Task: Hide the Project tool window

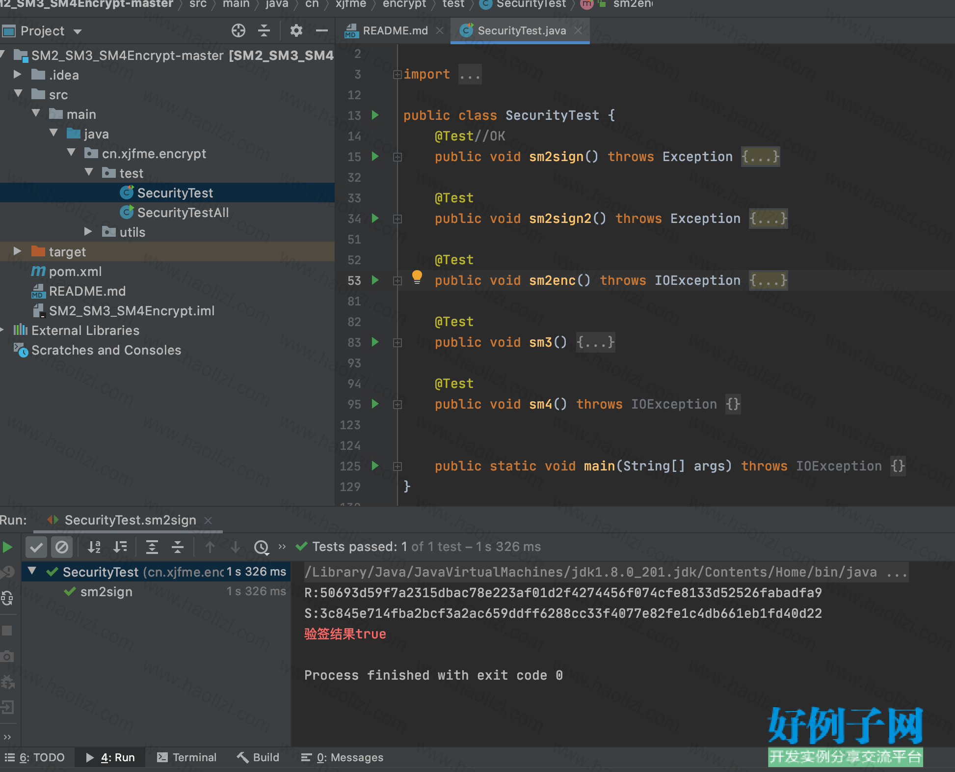Action: click(322, 30)
